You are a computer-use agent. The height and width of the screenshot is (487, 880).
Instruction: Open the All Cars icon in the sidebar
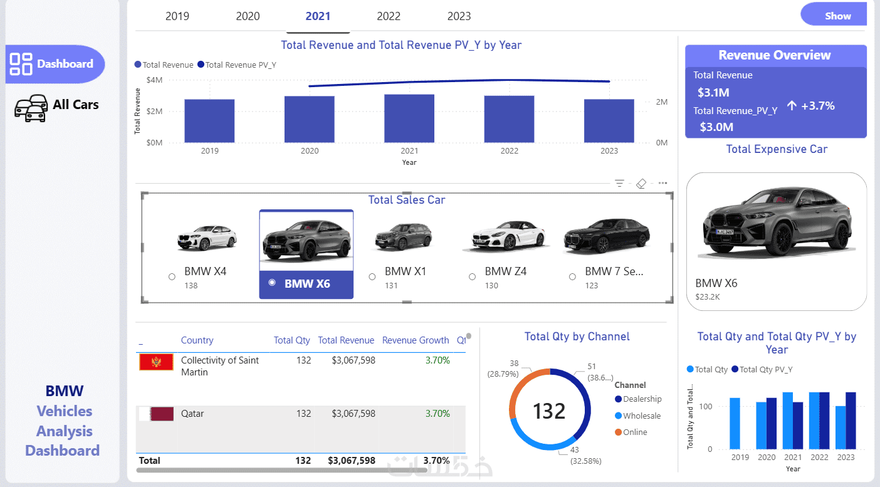point(31,108)
